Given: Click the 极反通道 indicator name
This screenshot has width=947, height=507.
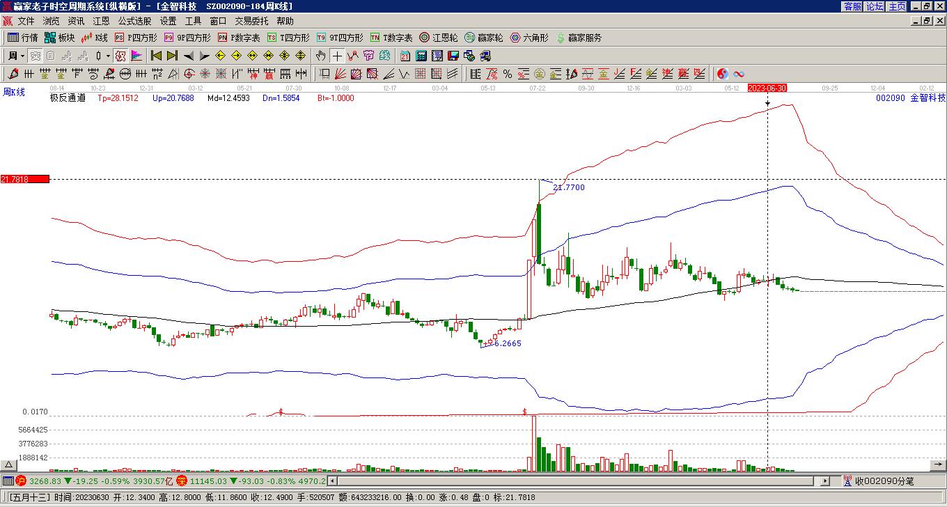Looking at the screenshot, I should point(68,98).
